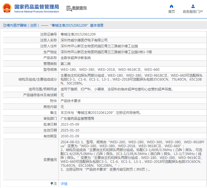207x188 pixels.
Task: Select product name 全数字超声诊断系统
Action: pos(76,58)
